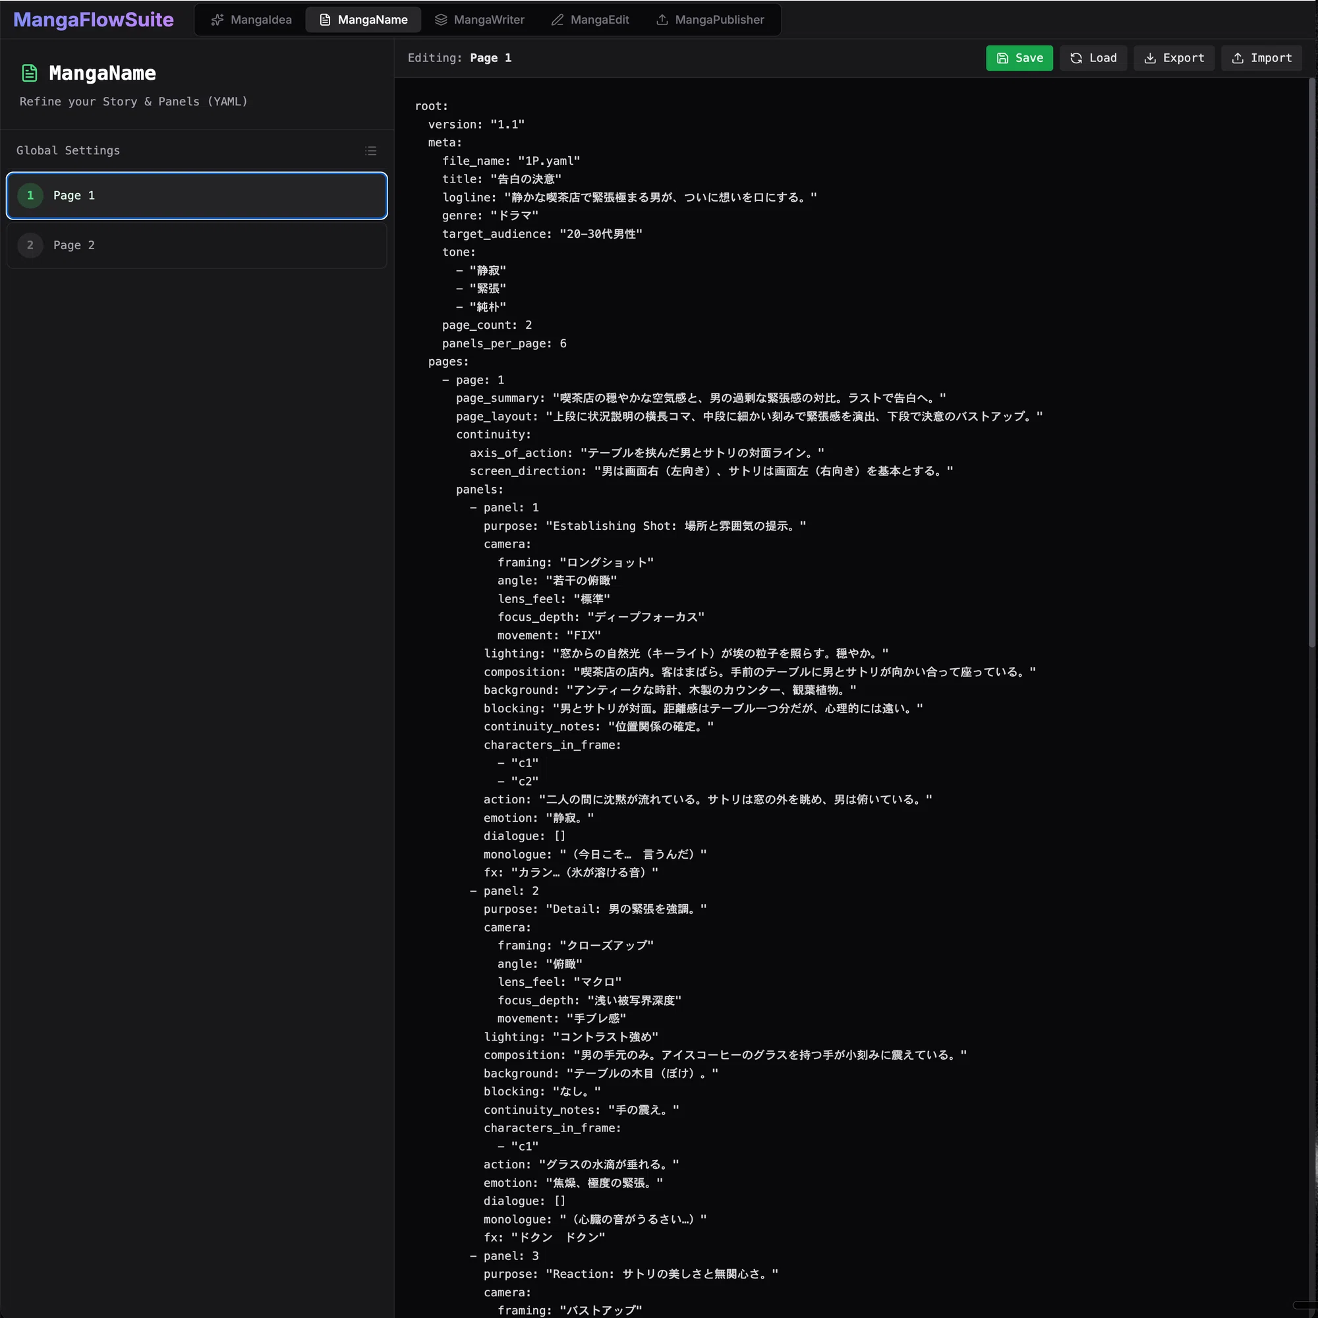Screen dimensions: 1318x1318
Task: Click the Import upload icon
Action: pyautogui.click(x=1238, y=58)
